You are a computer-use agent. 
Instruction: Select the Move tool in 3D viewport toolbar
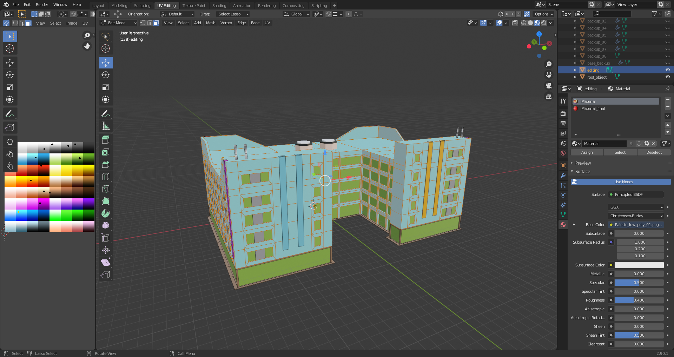click(x=106, y=63)
